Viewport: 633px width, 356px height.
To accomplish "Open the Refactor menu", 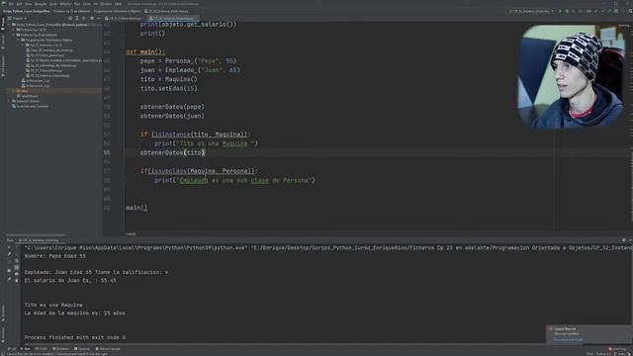I will [x=65, y=4].
